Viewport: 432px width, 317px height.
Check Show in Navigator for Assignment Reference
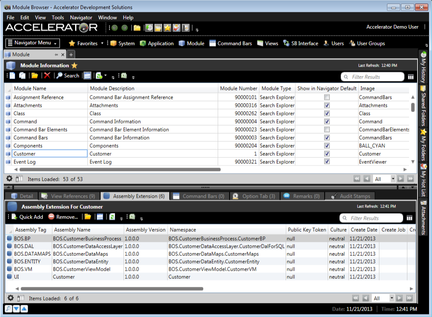[327, 97]
